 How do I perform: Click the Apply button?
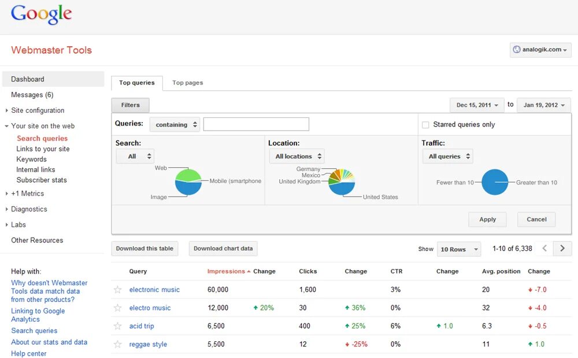[x=487, y=219]
